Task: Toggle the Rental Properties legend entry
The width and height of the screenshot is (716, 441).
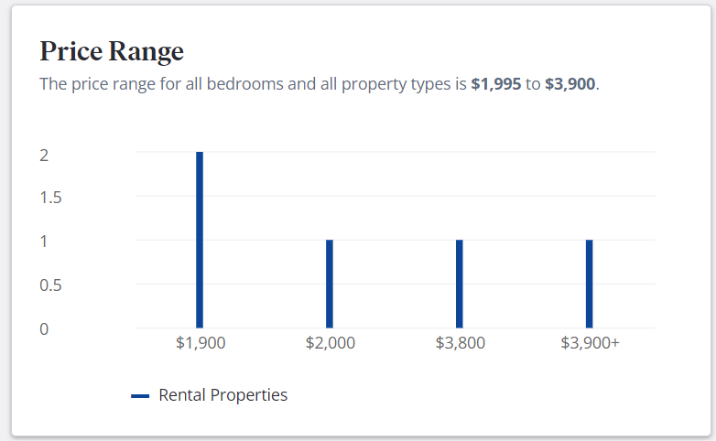Action: point(209,395)
